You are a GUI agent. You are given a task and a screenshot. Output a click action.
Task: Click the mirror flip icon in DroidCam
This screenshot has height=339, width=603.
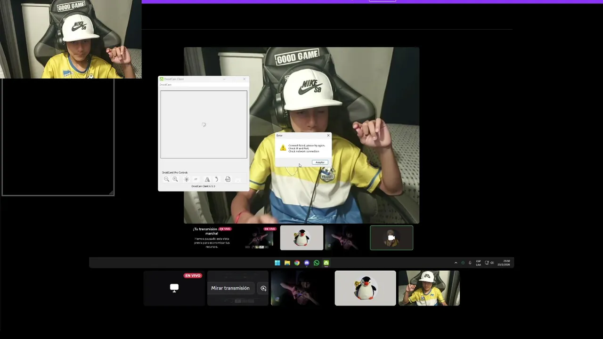click(207, 179)
